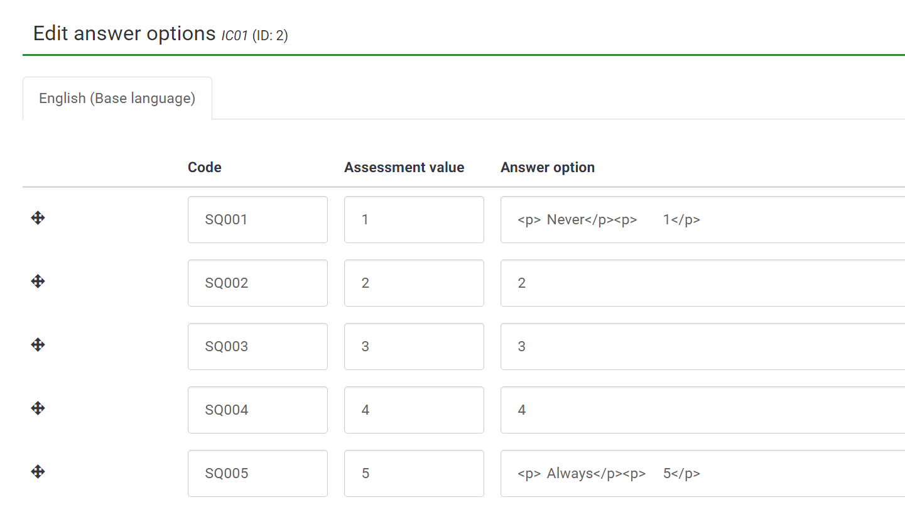Focus the assessment value for SQ002

point(414,283)
